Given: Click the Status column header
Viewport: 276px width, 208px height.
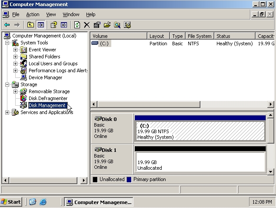Looking at the screenshot, I should pos(235,36).
